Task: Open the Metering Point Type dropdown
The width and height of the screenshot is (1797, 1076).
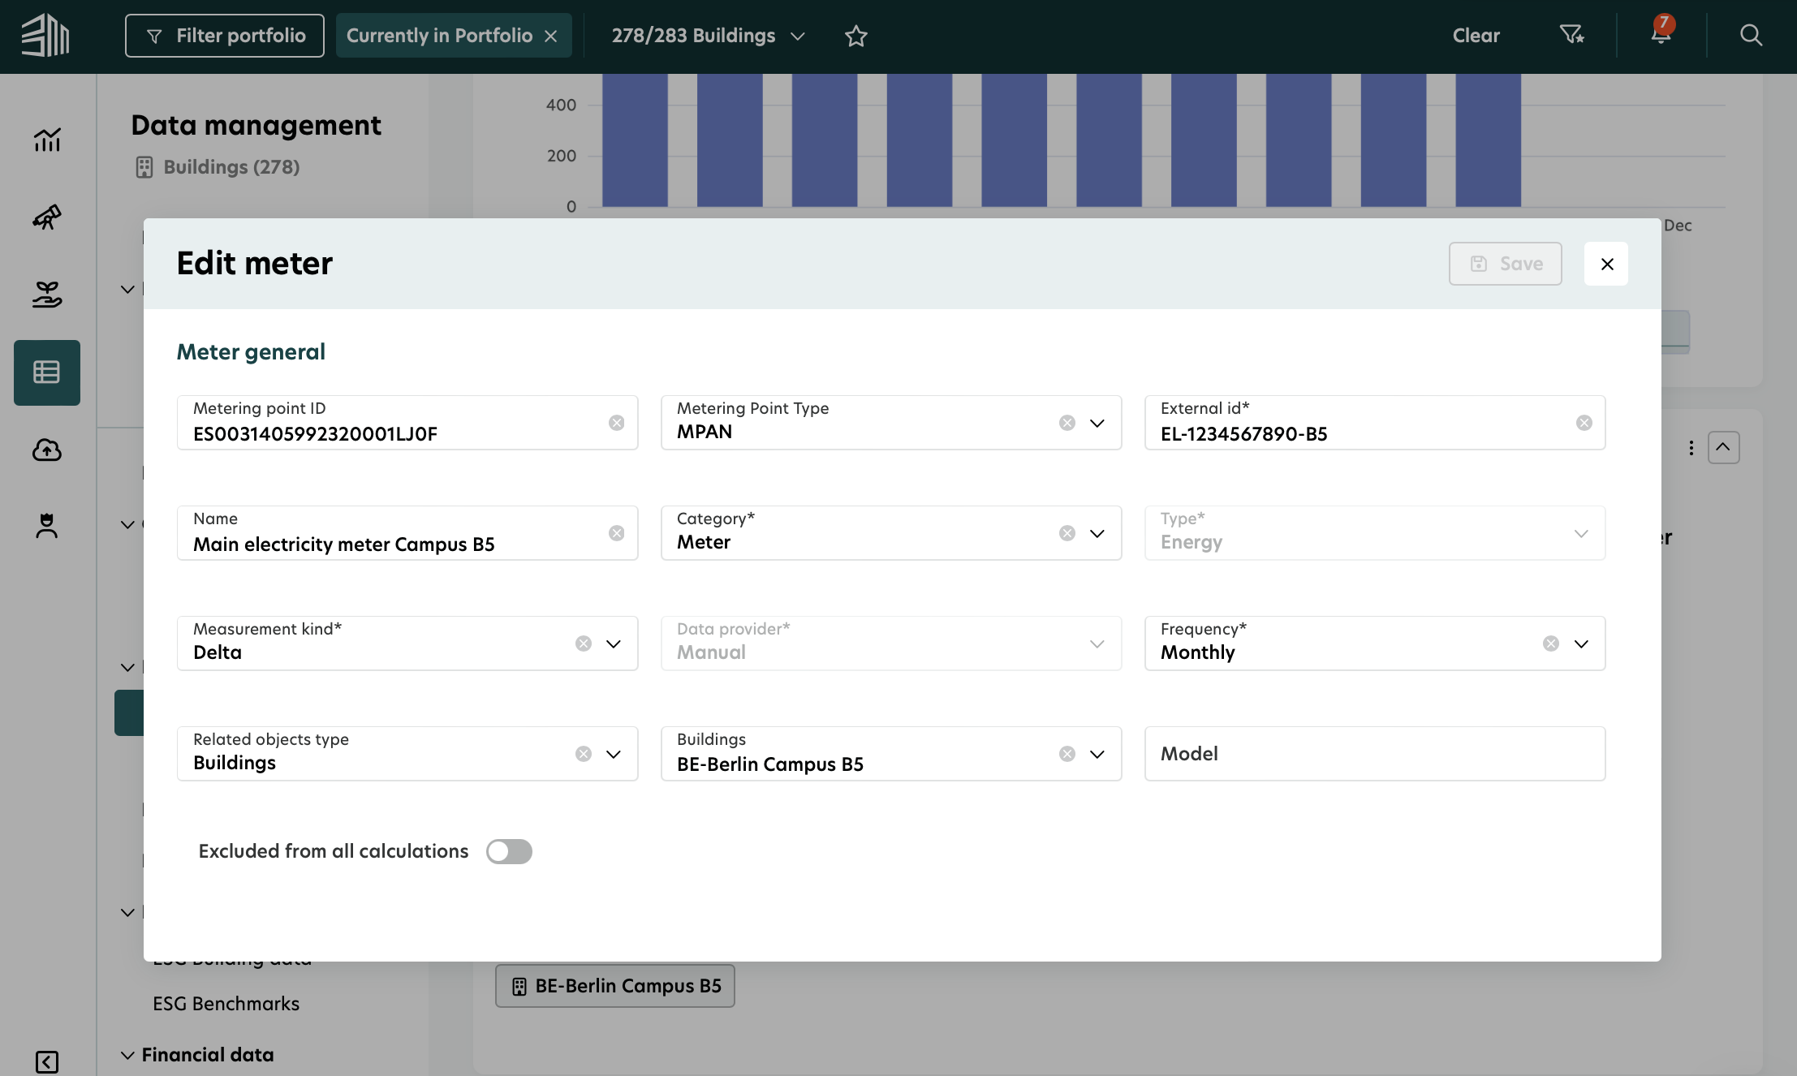Action: click(x=1097, y=423)
